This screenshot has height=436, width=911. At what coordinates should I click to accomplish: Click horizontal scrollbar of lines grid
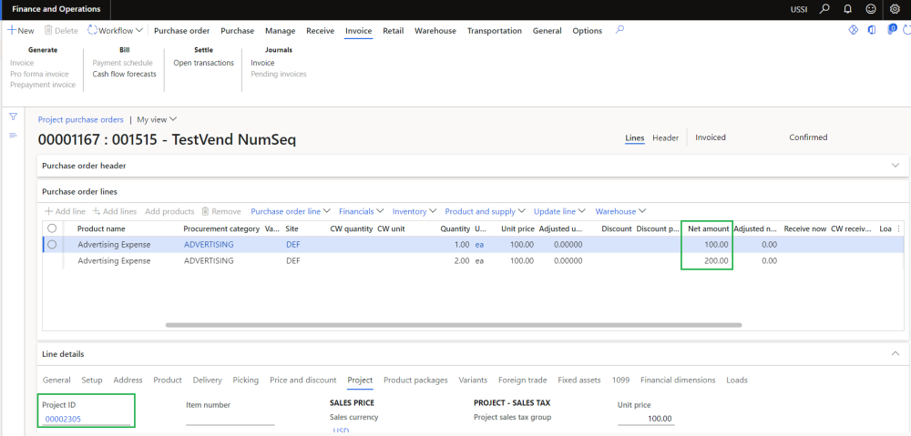point(454,325)
